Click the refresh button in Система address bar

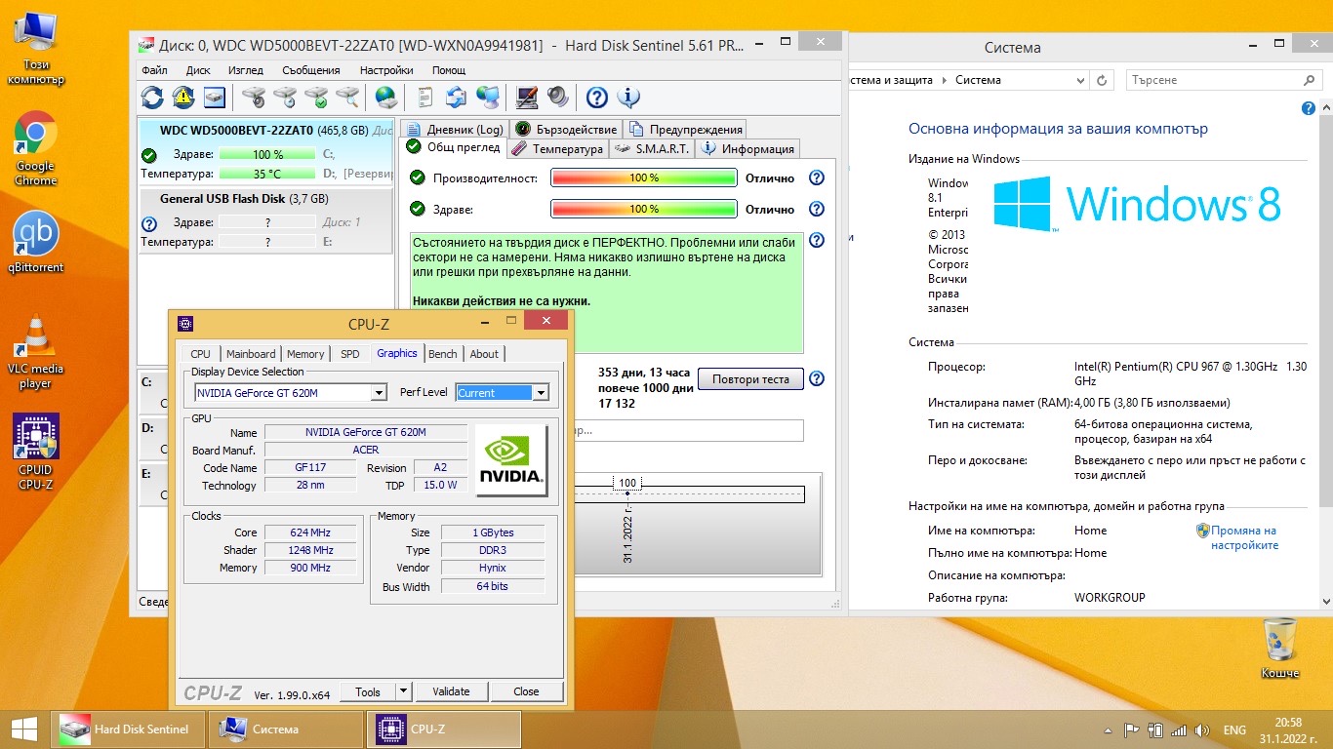(1102, 80)
